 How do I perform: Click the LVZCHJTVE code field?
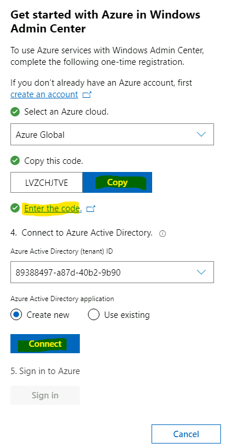[46, 182]
